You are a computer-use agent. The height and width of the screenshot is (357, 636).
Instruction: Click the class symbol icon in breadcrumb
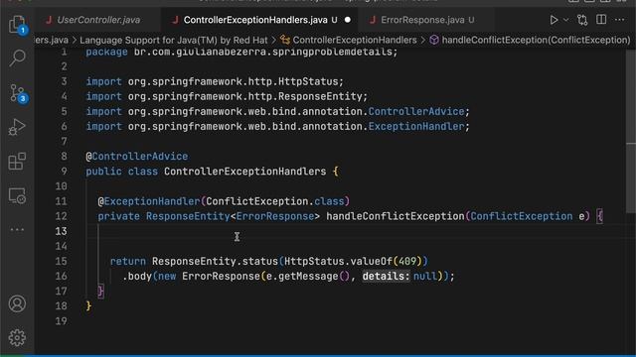[x=285, y=40]
